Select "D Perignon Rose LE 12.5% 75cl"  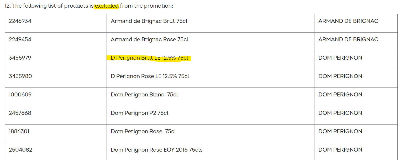coord(150,76)
